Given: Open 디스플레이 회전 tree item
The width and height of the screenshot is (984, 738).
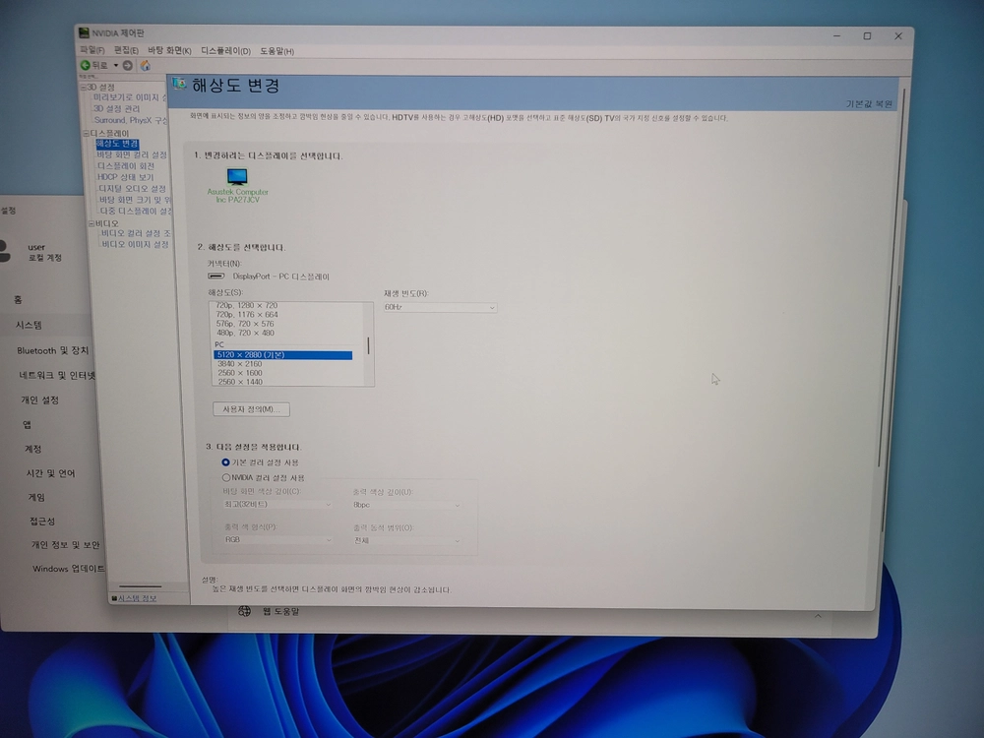Looking at the screenshot, I should [x=126, y=165].
